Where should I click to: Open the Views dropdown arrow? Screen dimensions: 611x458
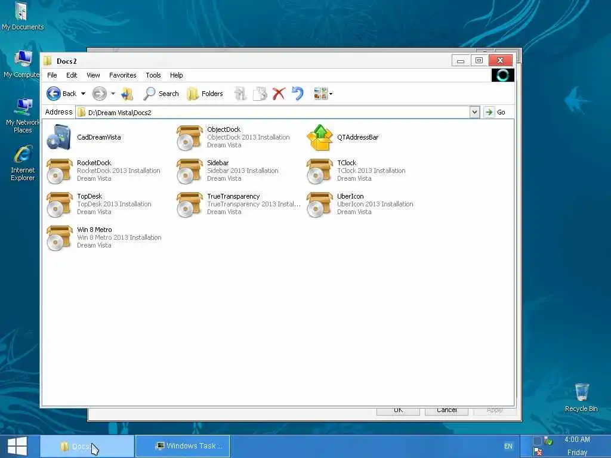pos(331,94)
